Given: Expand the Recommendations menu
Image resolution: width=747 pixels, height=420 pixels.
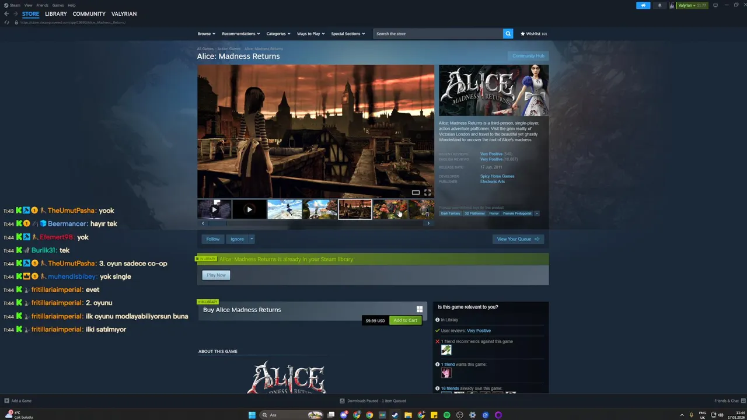Looking at the screenshot, I should (241, 34).
